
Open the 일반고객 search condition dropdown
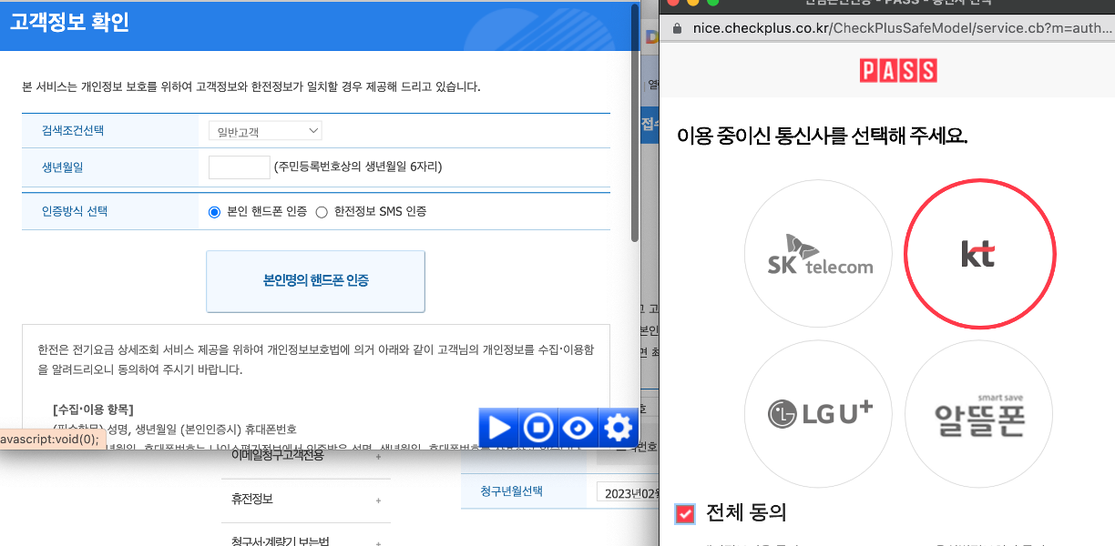265,131
